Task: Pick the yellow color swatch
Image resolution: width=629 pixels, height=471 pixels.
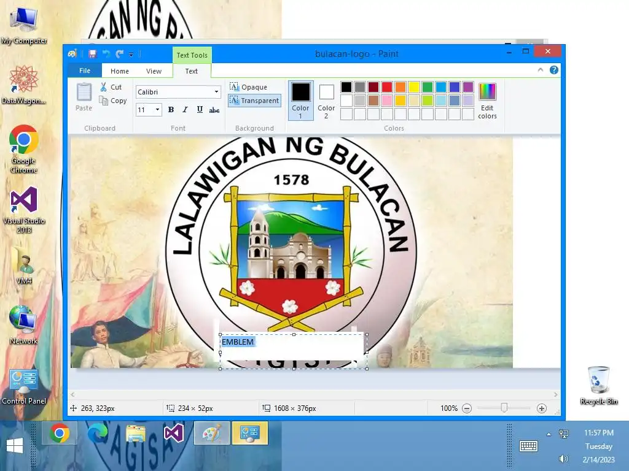Action: 414,87
